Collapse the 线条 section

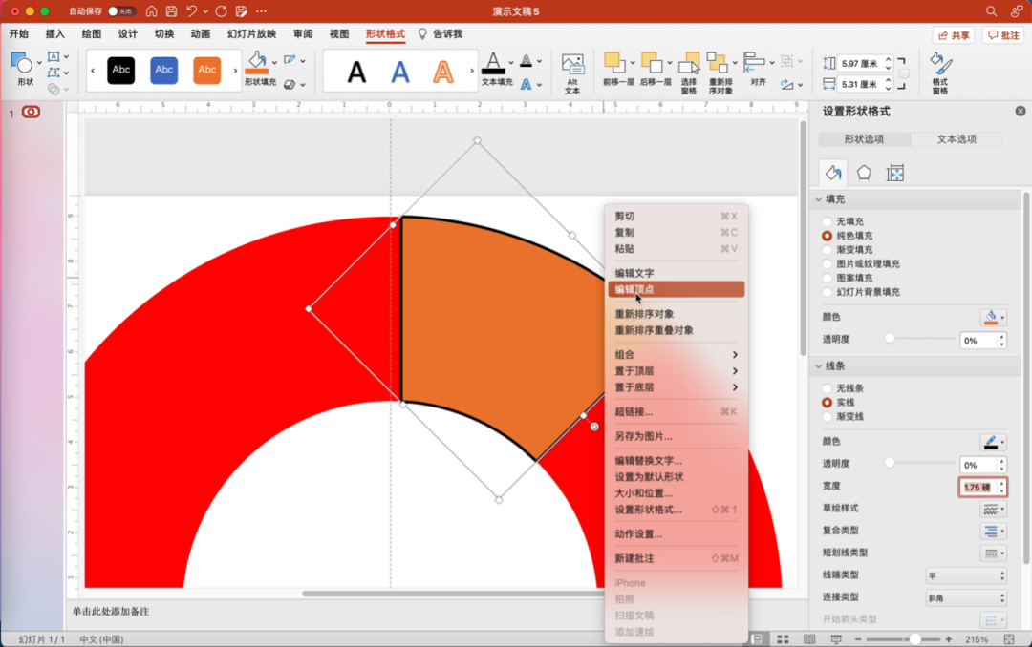click(x=819, y=365)
